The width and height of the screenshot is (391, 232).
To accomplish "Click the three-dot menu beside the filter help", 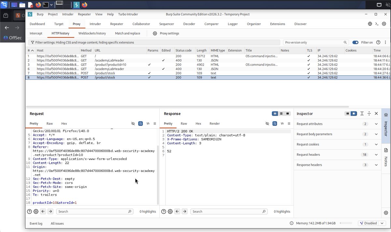I will click(386, 43).
